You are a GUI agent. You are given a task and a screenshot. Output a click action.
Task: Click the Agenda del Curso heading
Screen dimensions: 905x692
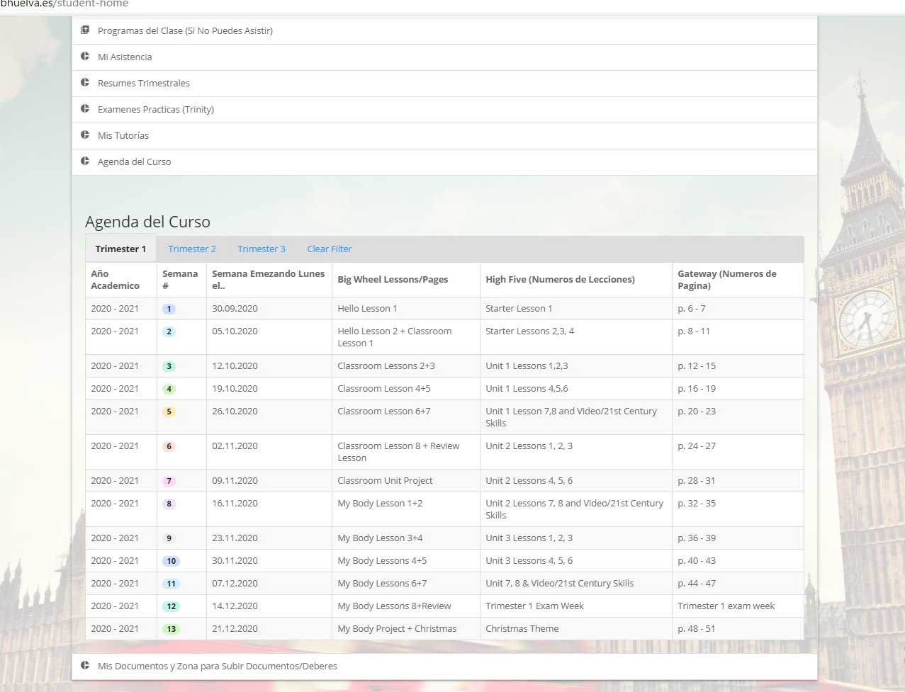147,222
